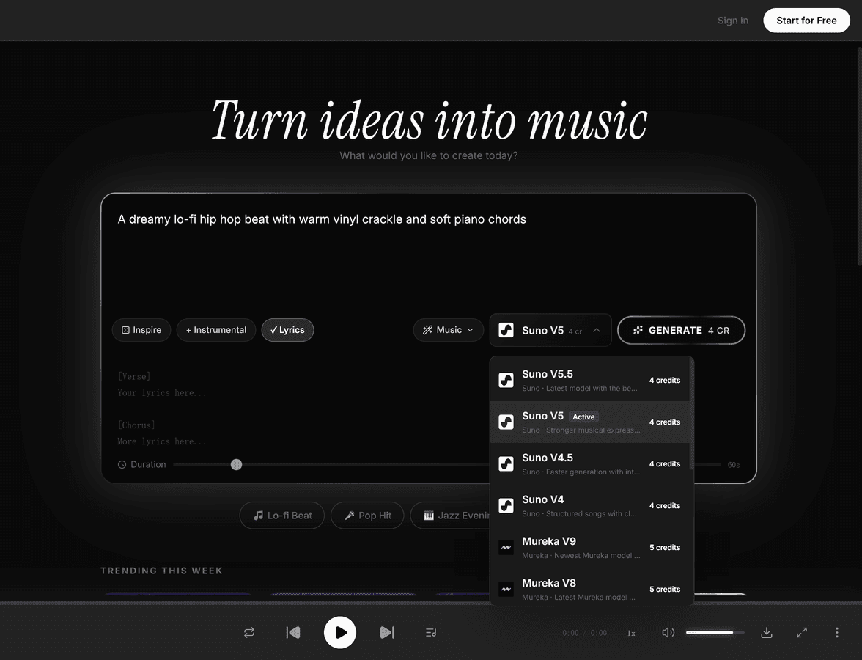Click Start for Free button
Screen dimensions: 862x660
click(806, 21)
